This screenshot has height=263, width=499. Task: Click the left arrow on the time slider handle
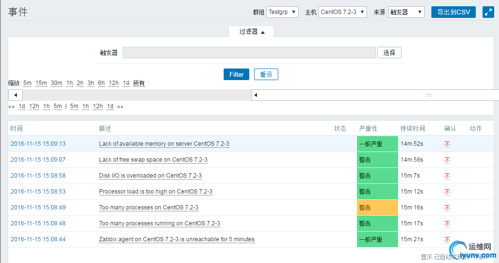256,95
